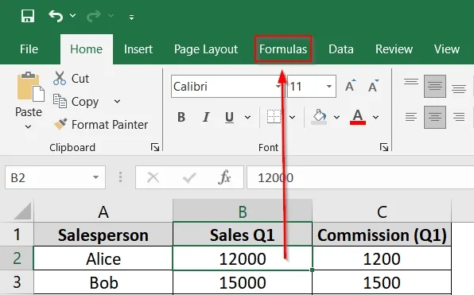Click the Copy button
474x295 pixels.
click(x=76, y=102)
